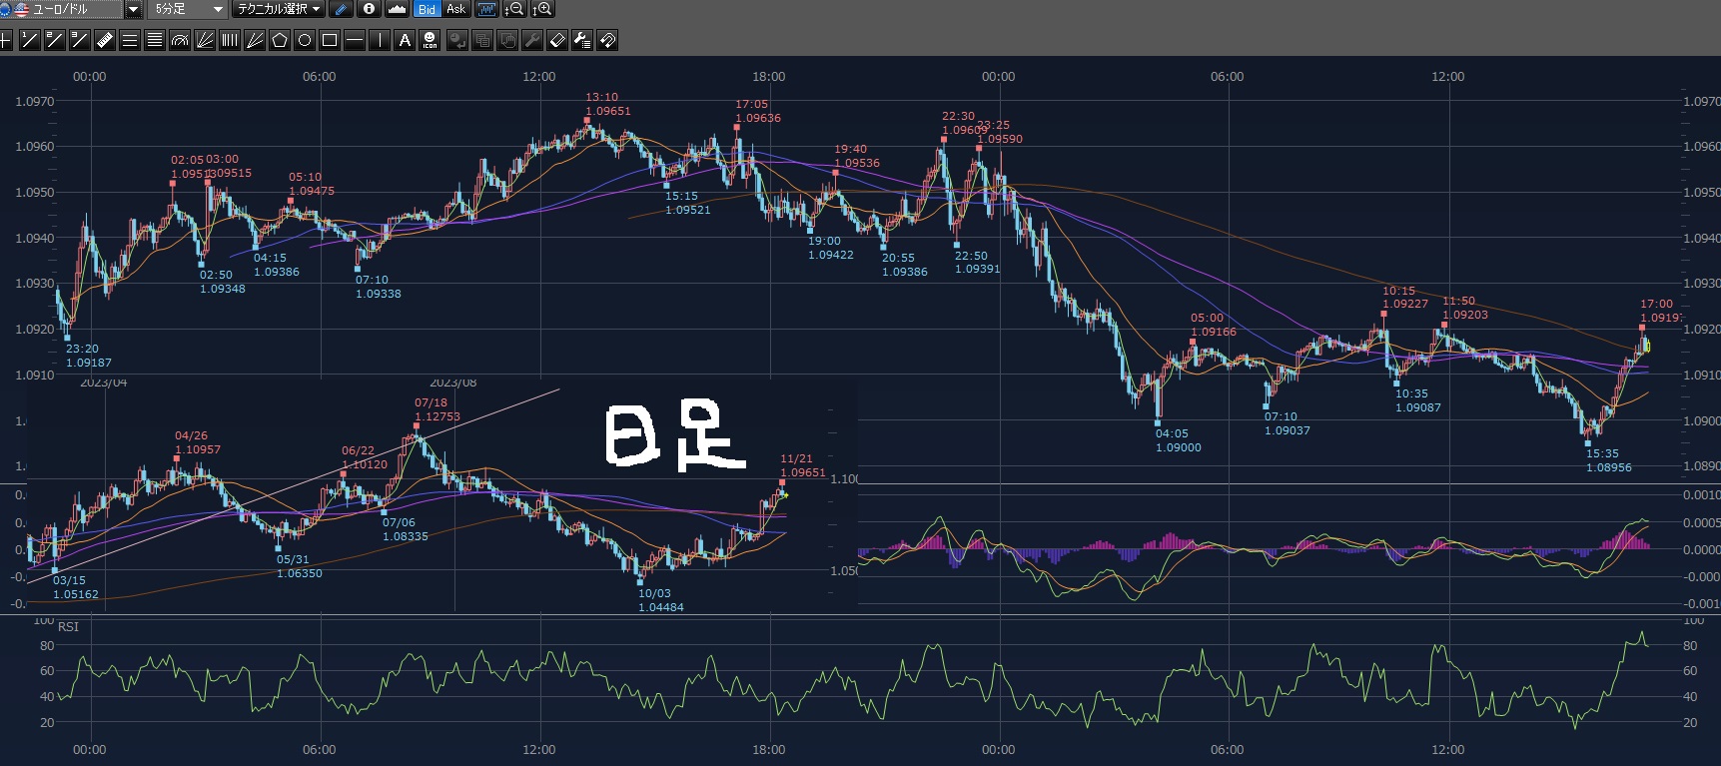1721x766 pixels.
Task: Open the テクニカル選択 indicator menu
Action: pos(279,9)
